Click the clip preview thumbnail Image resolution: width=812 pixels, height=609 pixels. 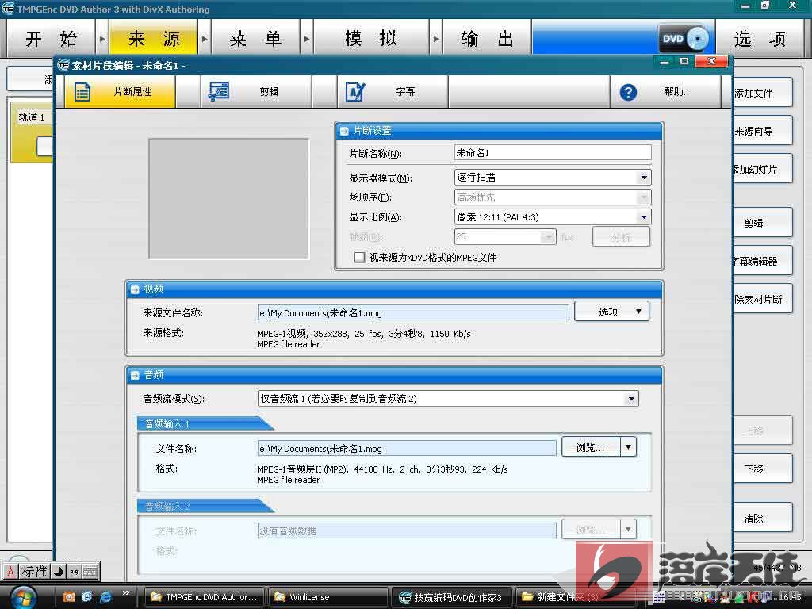point(229,198)
